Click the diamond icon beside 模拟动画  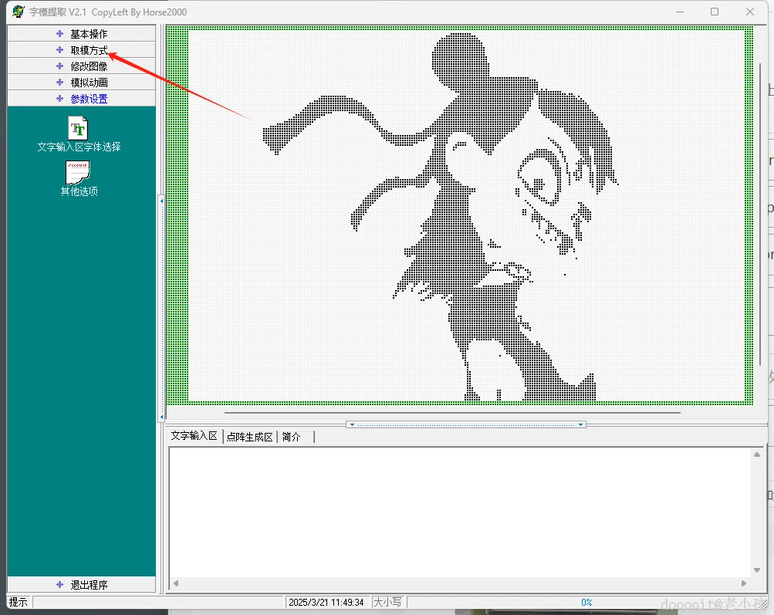pyautogui.click(x=59, y=83)
